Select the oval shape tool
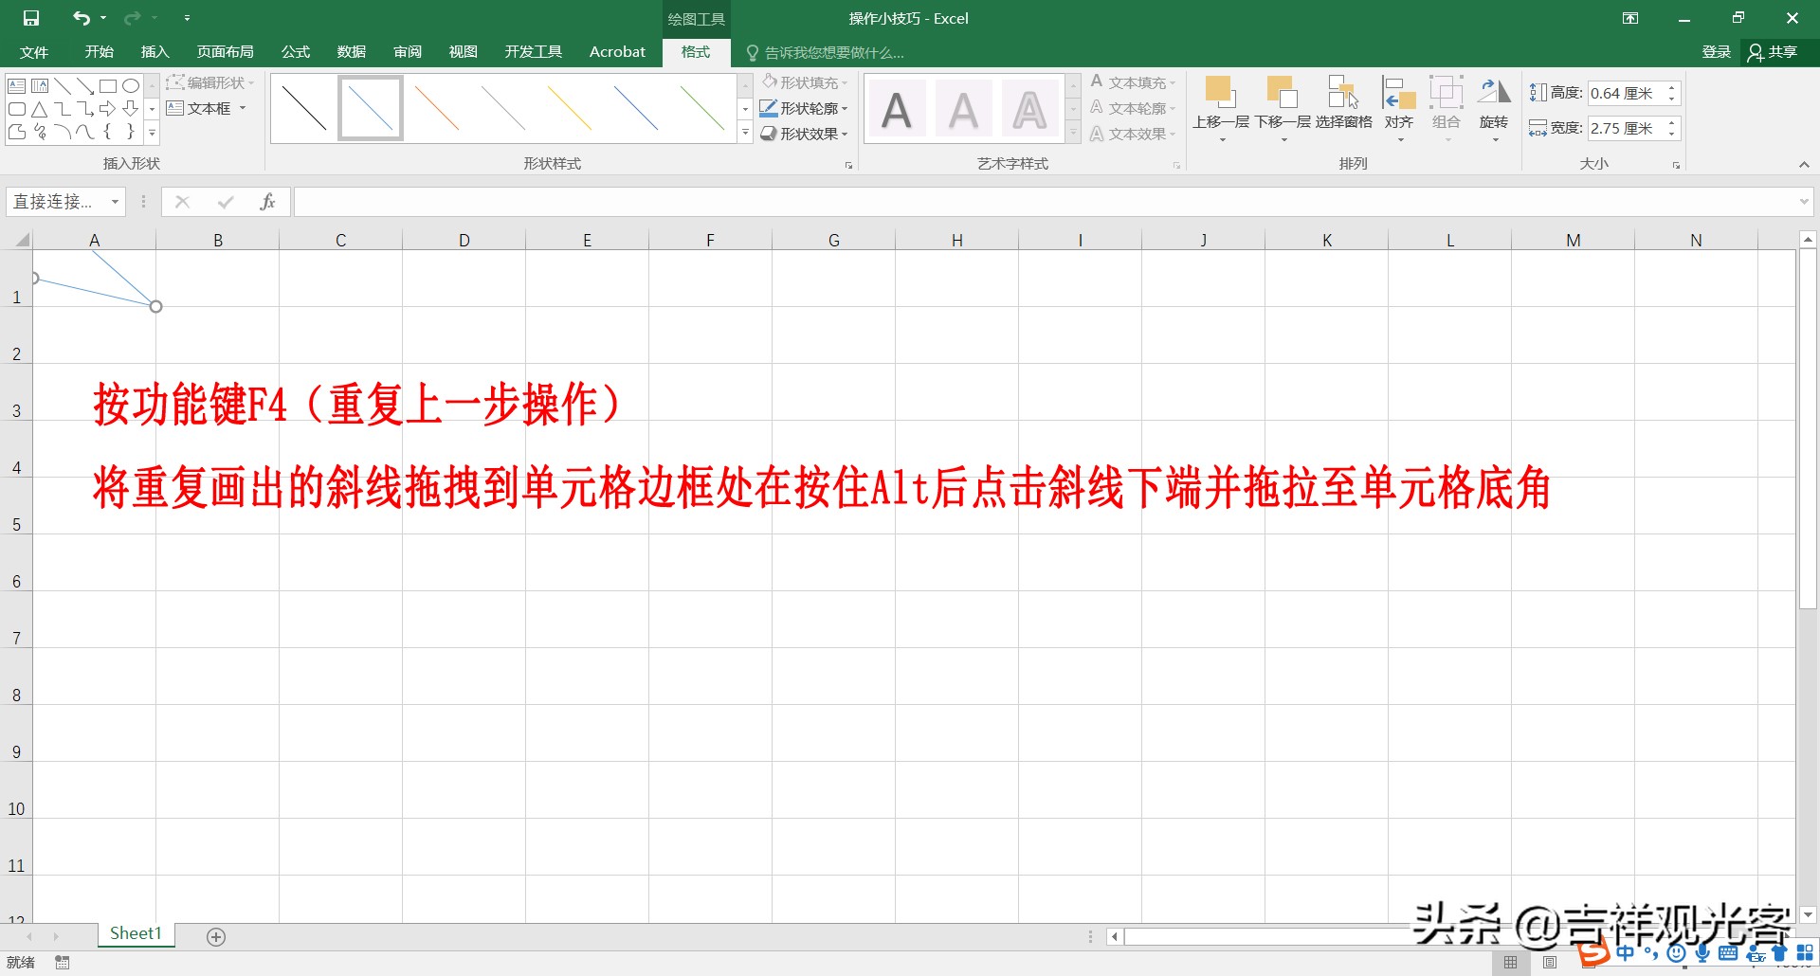This screenshot has height=976, width=1820. tap(132, 85)
